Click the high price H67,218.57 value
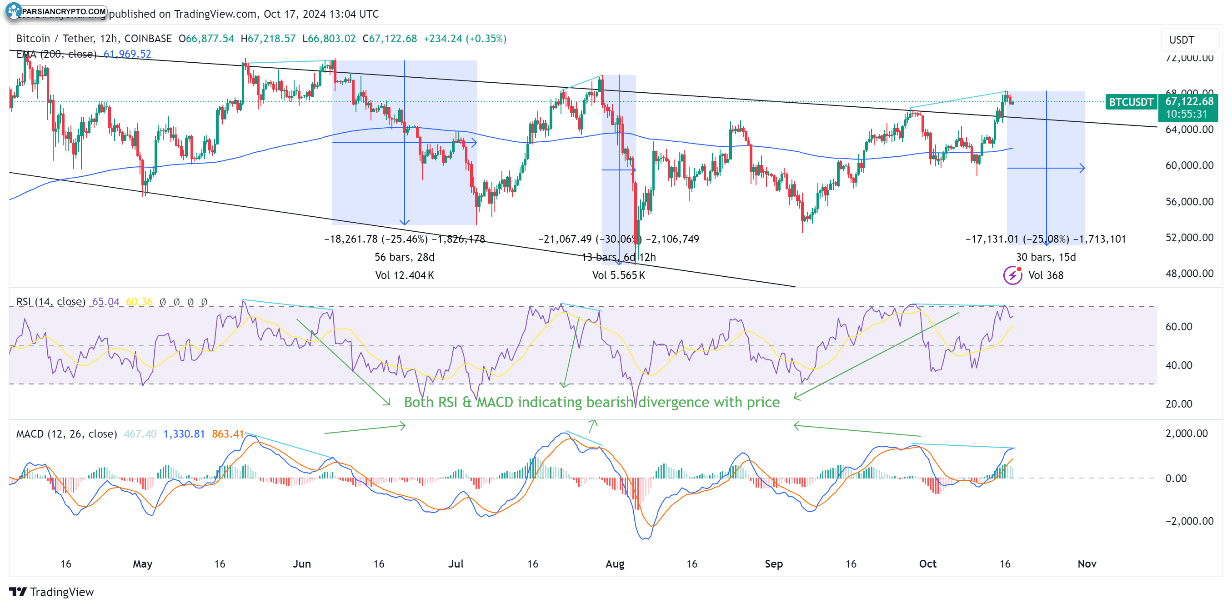 268,39
